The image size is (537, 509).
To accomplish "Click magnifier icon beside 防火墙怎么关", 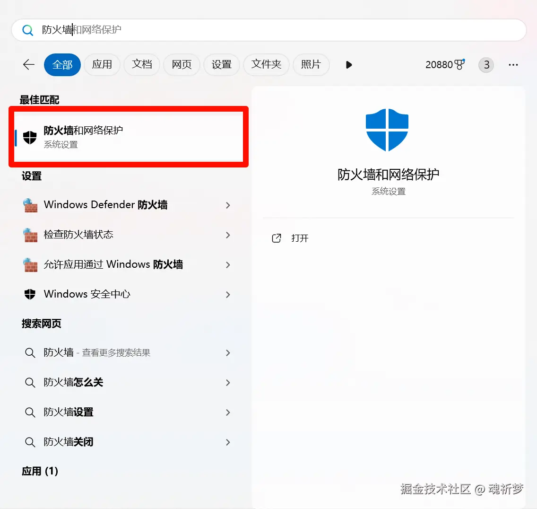I will tap(30, 383).
